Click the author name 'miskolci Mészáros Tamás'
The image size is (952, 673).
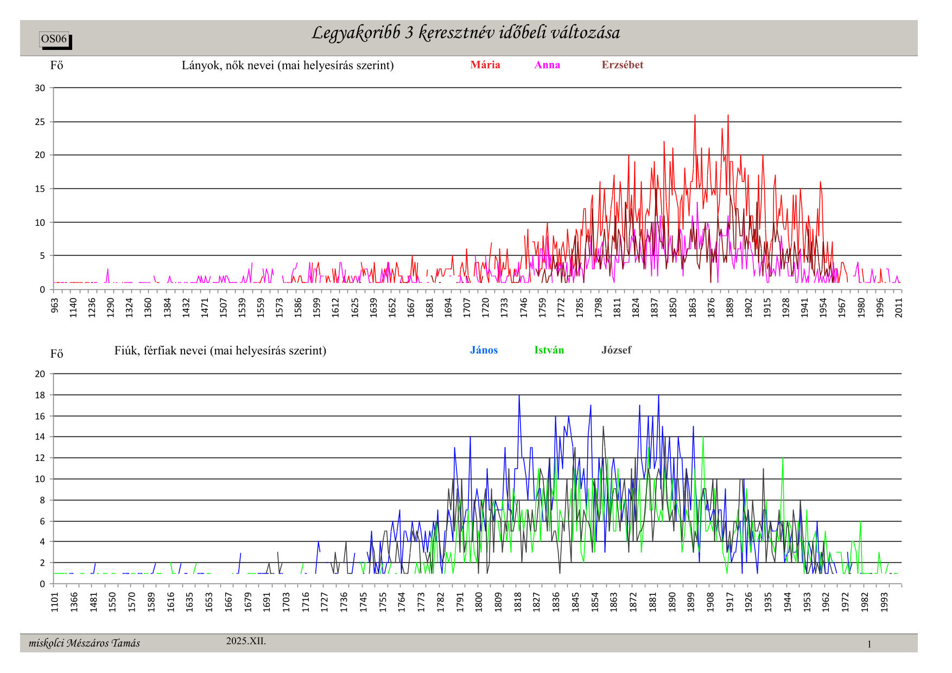coord(84,643)
